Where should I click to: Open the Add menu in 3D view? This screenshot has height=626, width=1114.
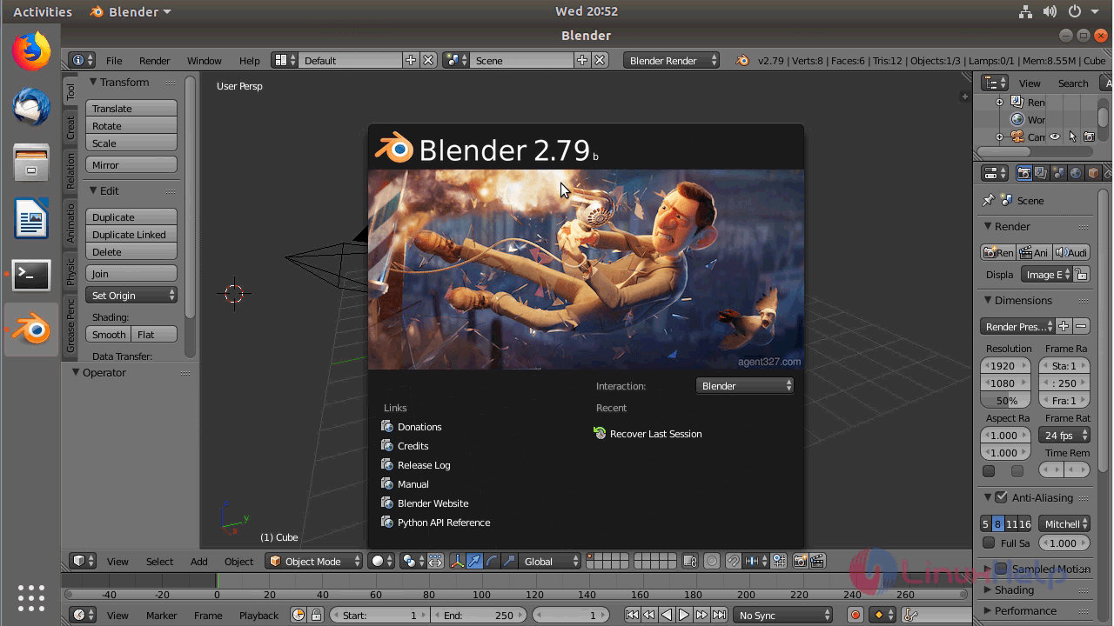(x=199, y=561)
